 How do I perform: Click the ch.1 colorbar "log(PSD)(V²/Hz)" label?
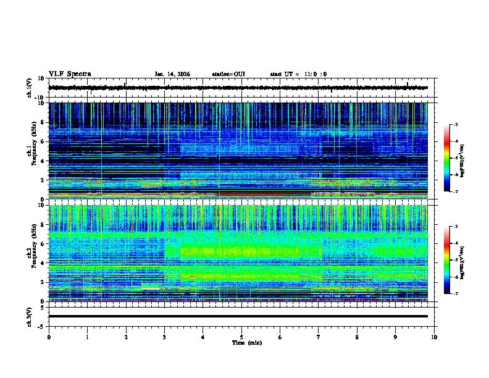(462, 161)
